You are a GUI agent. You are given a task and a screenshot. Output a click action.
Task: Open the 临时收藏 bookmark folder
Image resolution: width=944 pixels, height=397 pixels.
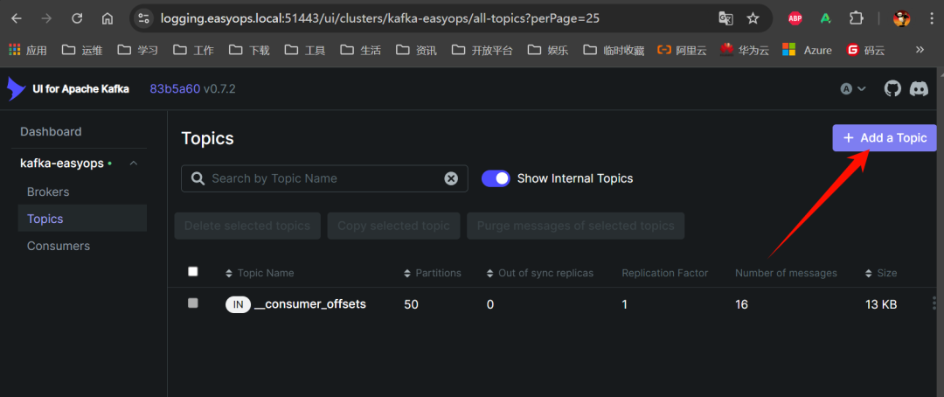[x=614, y=50]
